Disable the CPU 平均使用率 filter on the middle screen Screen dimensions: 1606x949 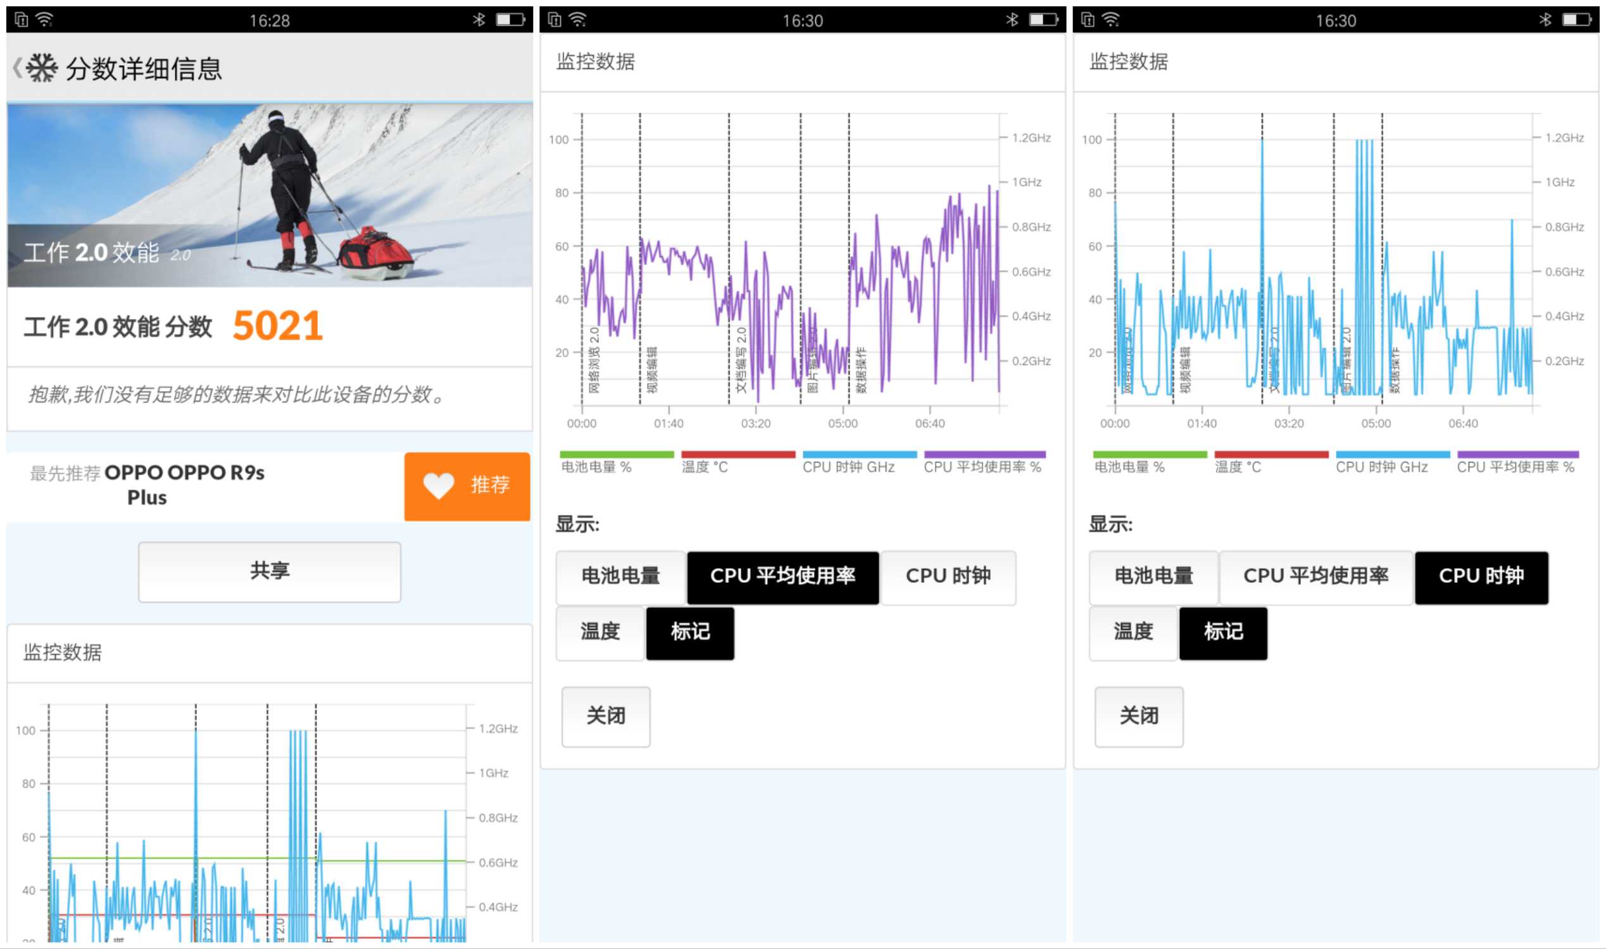(782, 576)
